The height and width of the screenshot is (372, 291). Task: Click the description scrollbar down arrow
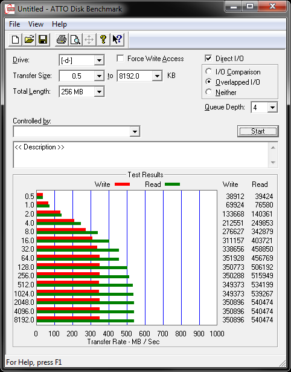[x=273, y=163]
